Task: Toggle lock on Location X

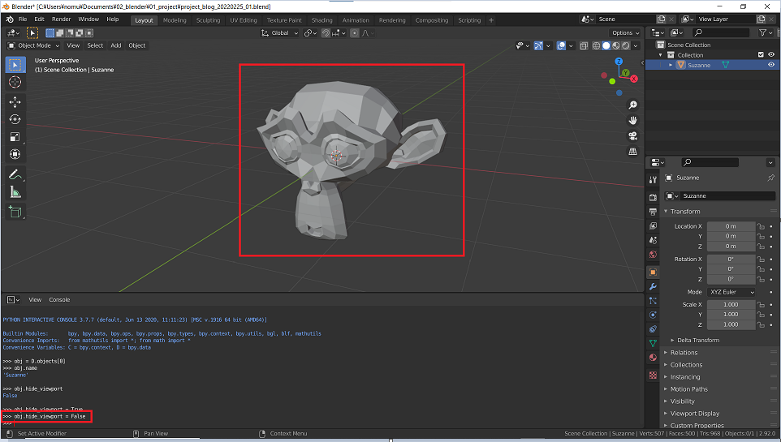Action: tap(761, 226)
